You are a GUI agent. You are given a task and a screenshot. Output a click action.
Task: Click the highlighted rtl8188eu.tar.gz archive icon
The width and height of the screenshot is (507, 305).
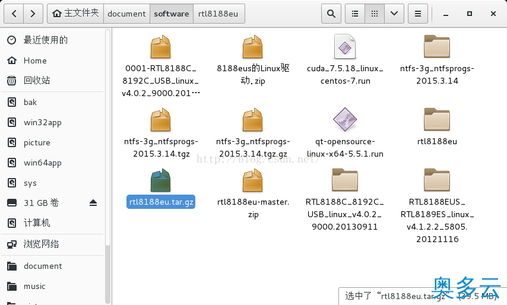(161, 180)
